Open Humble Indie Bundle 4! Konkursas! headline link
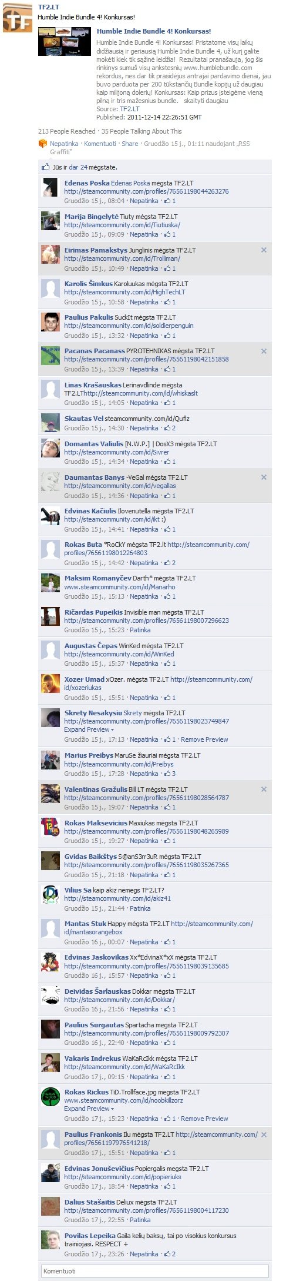This screenshot has width=293, height=1284. coord(154,31)
